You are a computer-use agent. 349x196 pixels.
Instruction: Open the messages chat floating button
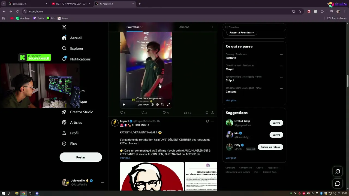(338, 184)
